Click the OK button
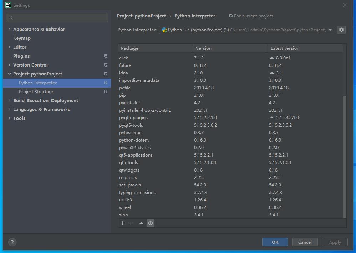The height and width of the screenshot is (253, 356). 275,242
